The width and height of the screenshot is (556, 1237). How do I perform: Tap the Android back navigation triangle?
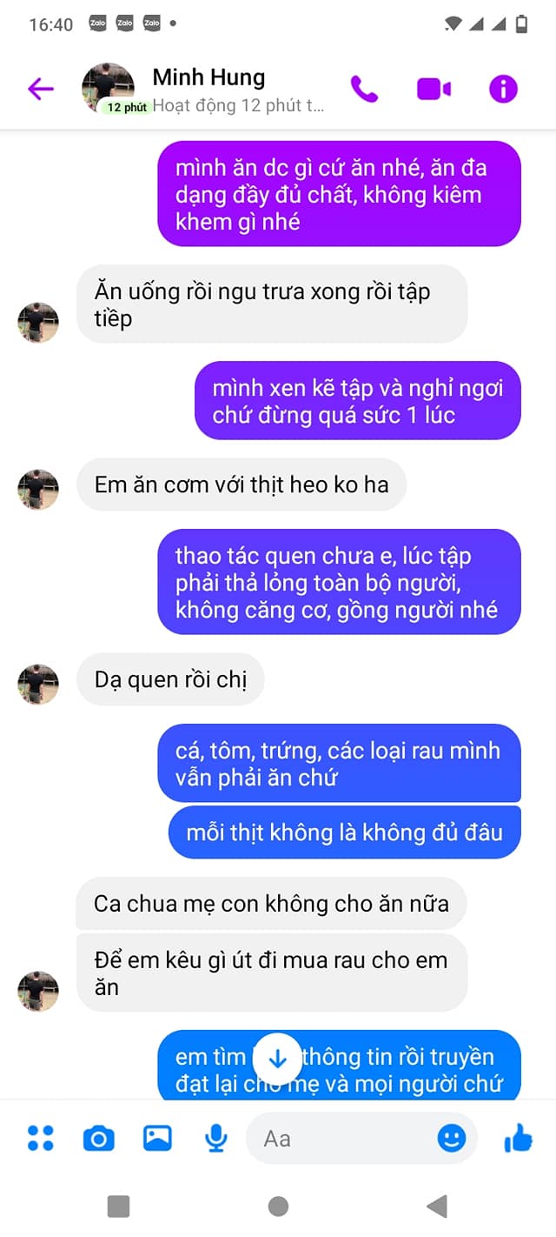437,1206
